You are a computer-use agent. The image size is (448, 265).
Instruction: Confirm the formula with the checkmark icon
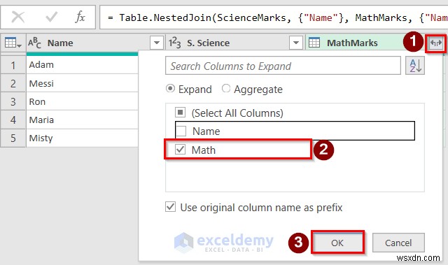point(52,17)
